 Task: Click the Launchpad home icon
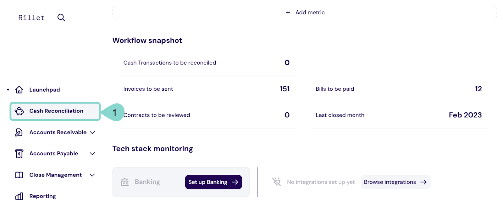click(19, 90)
